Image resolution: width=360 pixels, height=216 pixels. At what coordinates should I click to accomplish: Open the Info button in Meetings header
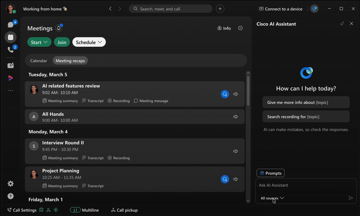click(224, 28)
